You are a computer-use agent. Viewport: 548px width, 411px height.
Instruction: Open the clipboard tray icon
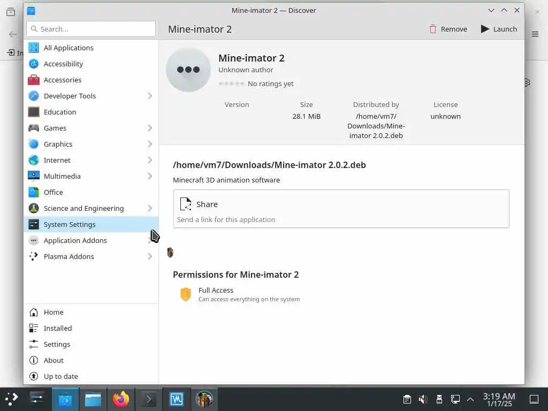pyautogui.click(x=407, y=399)
